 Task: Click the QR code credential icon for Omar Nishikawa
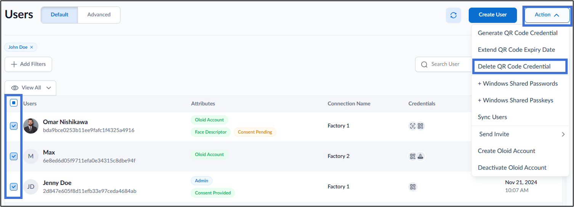[x=420, y=126]
